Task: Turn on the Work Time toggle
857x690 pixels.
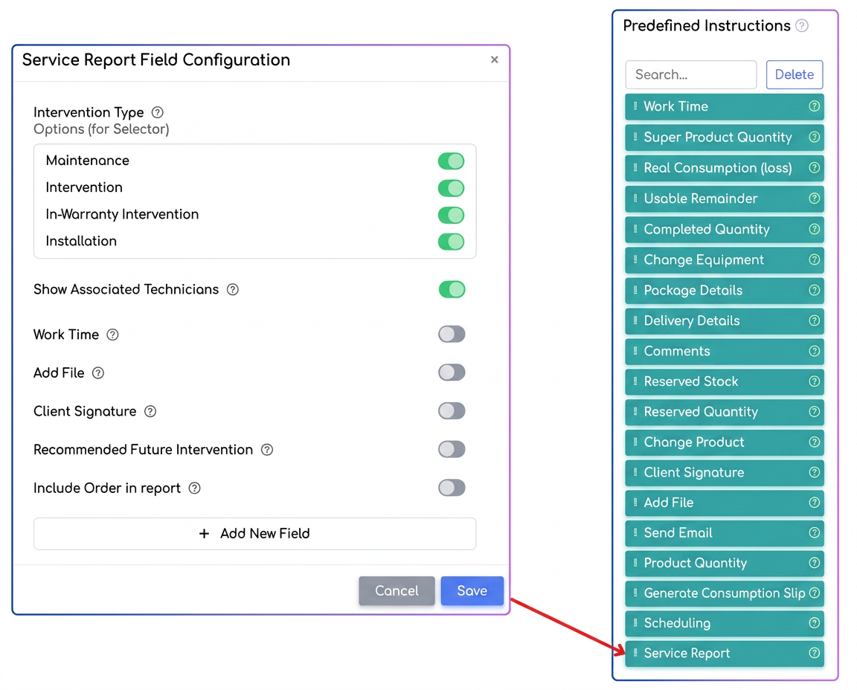Action: pyautogui.click(x=452, y=334)
